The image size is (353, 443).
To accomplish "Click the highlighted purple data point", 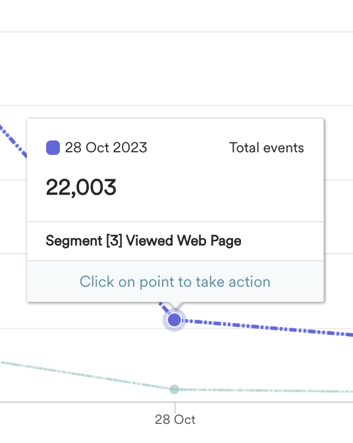I will tap(175, 320).
